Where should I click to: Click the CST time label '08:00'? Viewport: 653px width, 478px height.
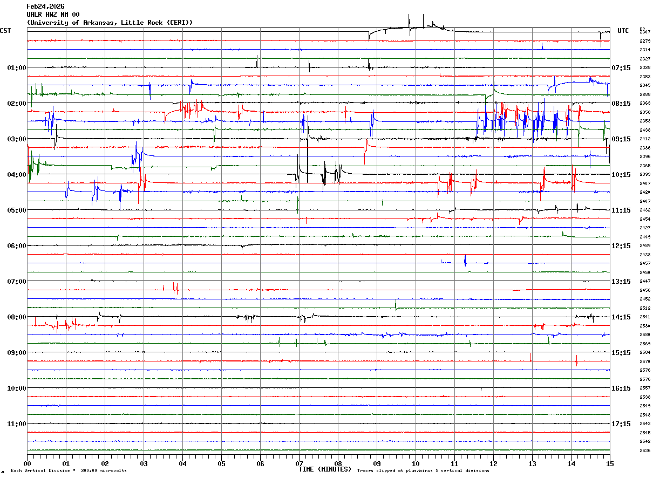tap(17, 317)
